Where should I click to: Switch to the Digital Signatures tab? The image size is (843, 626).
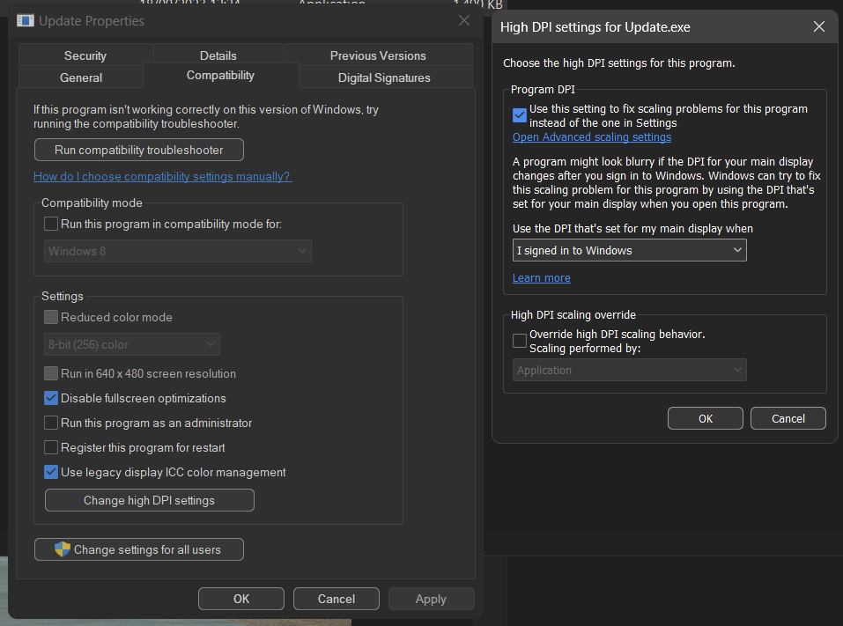pyautogui.click(x=384, y=77)
